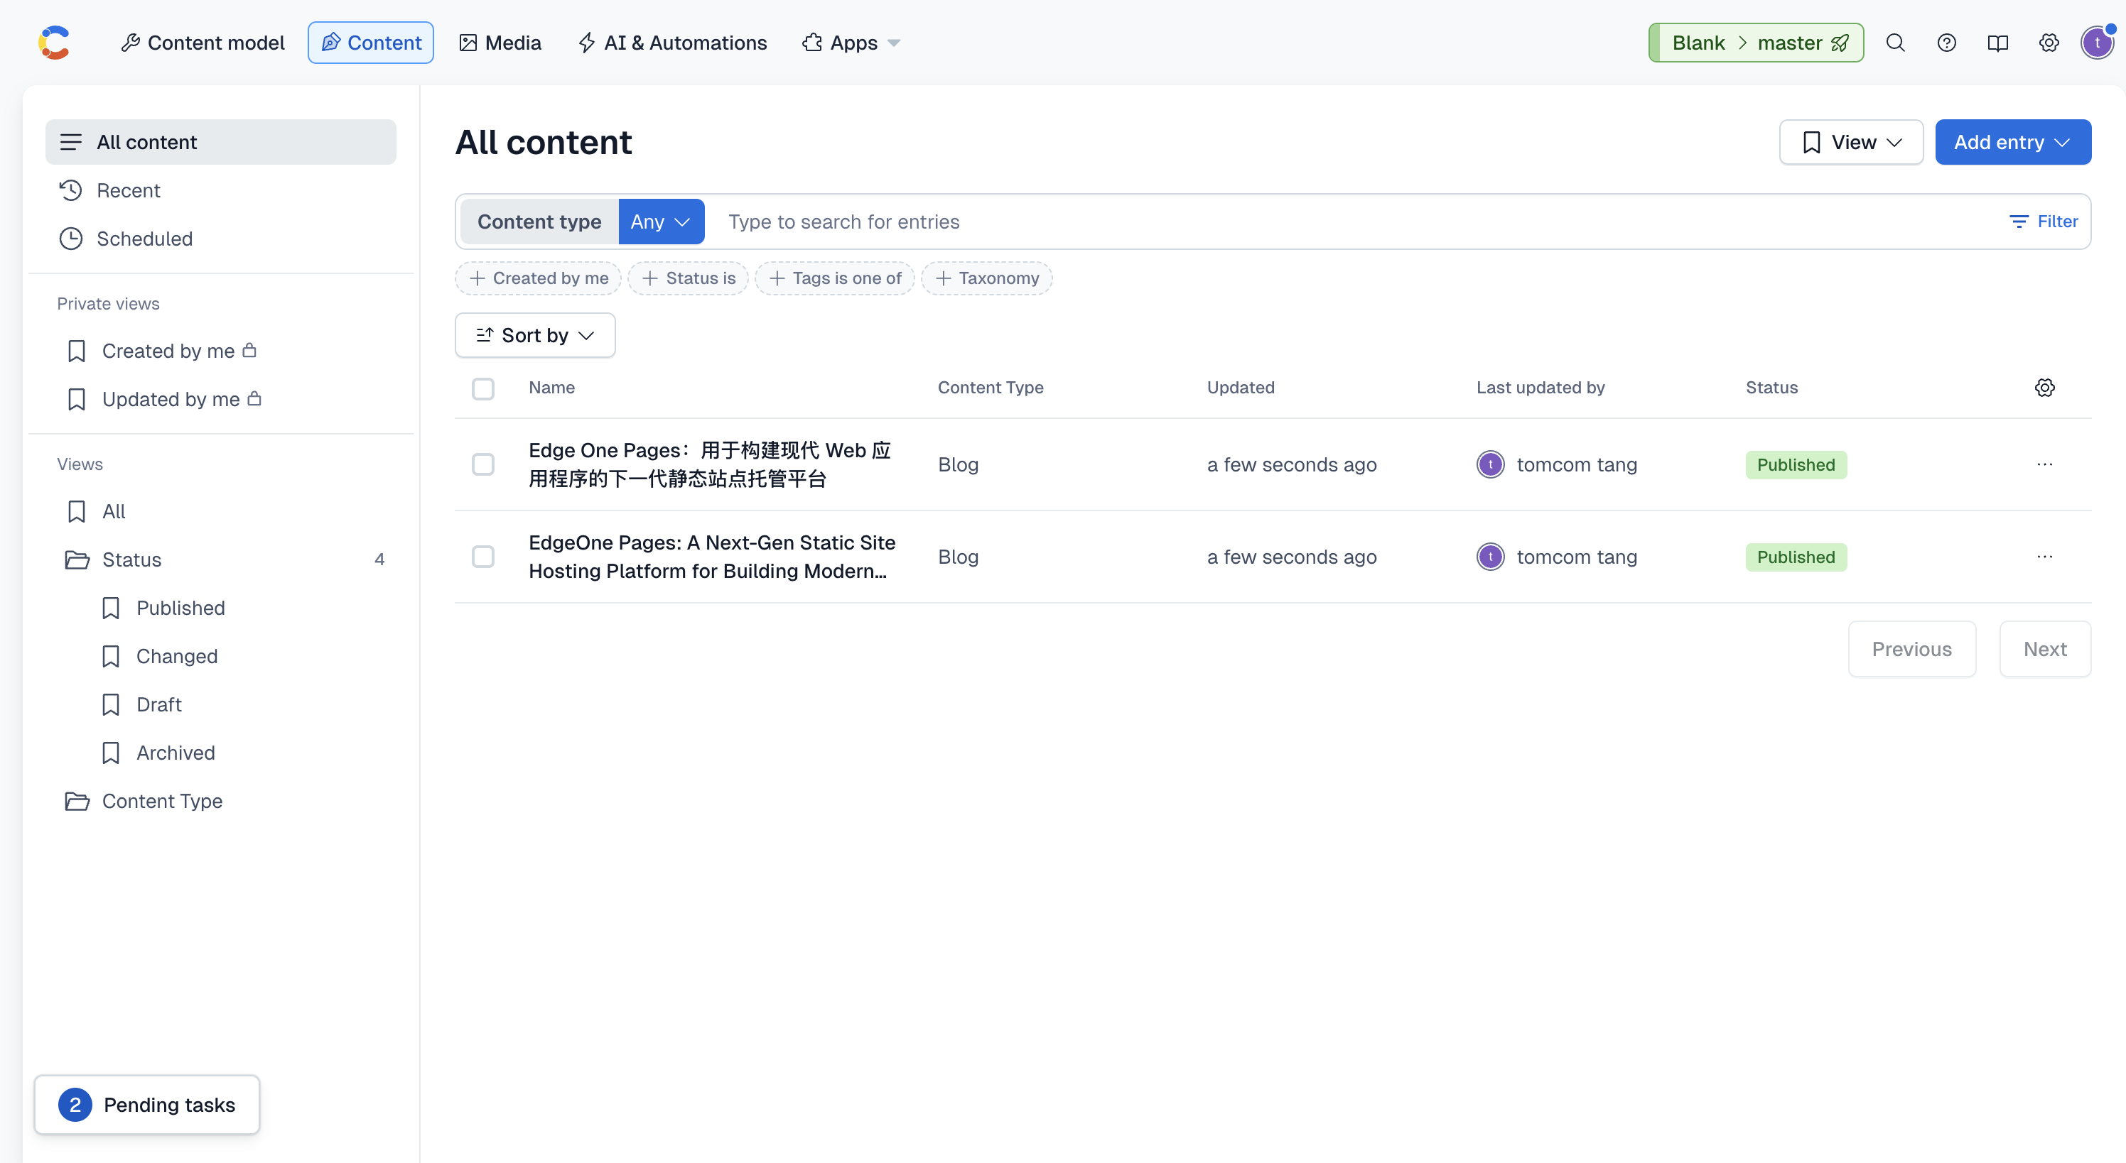Viewport: 2126px width, 1163px height.
Task: Click the Contentful logo icon
Action: (x=53, y=42)
